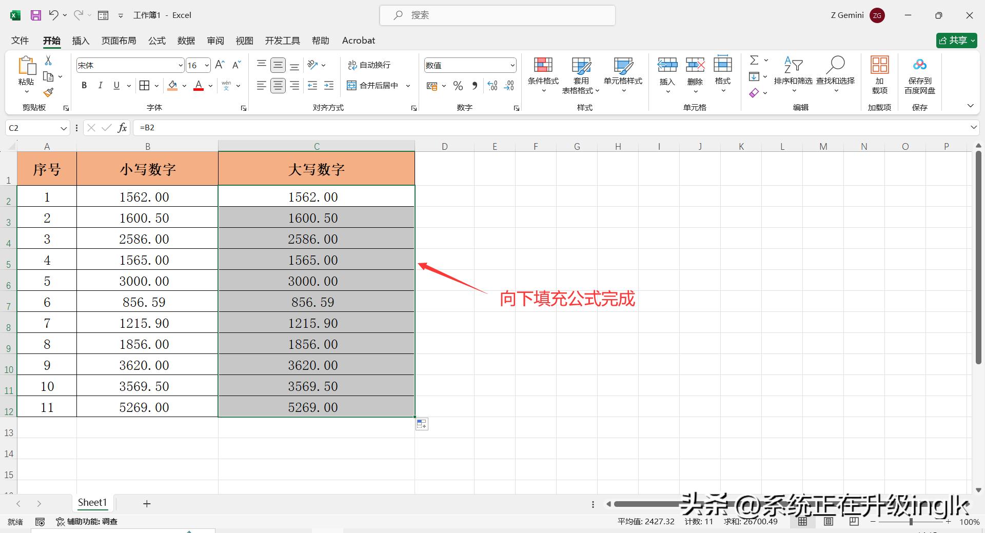Open the 文件 menu
The image size is (985, 533).
point(19,41)
